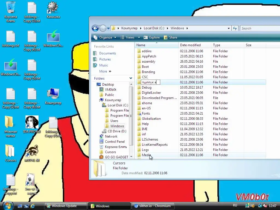Image resolution: width=280 pixels, height=210 pixels.
Task: Collapse the Folders pane chevron
Action: click(x=131, y=78)
